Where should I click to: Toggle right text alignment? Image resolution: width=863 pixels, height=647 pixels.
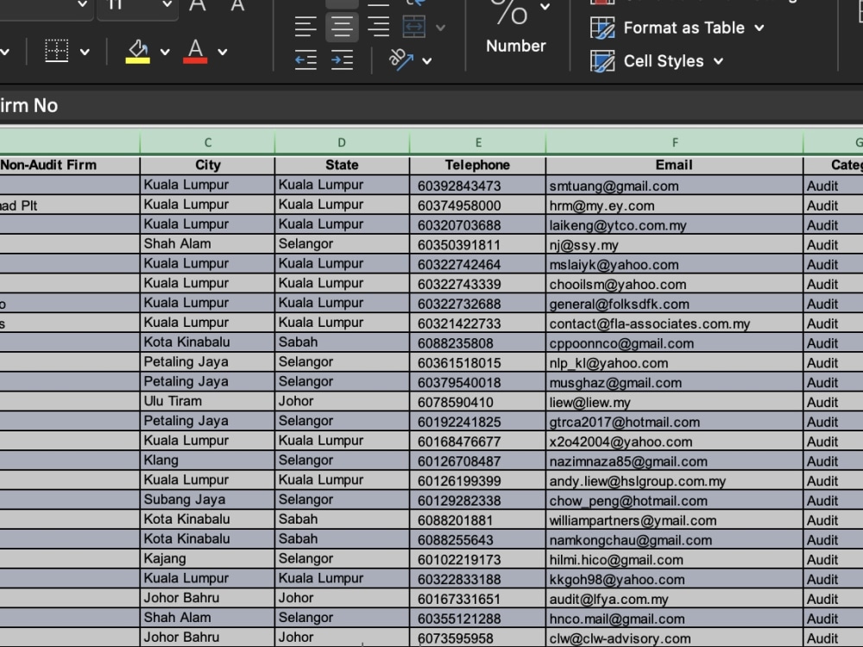(378, 25)
